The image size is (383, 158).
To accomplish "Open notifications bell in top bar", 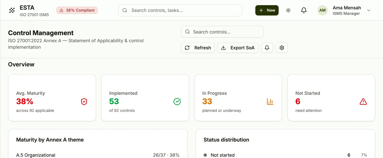I will click(304, 10).
